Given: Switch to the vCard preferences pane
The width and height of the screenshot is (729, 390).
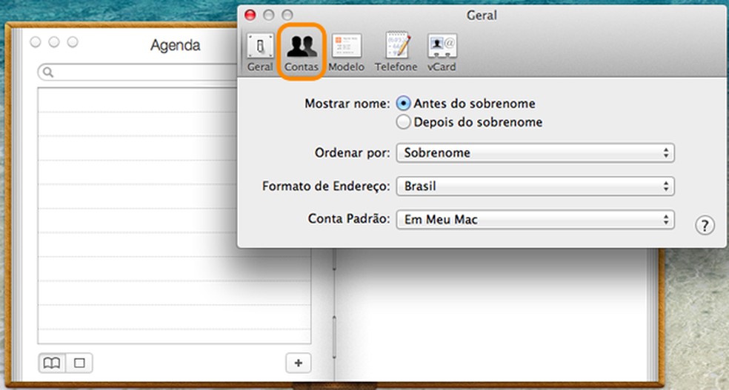Looking at the screenshot, I should 442,53.
